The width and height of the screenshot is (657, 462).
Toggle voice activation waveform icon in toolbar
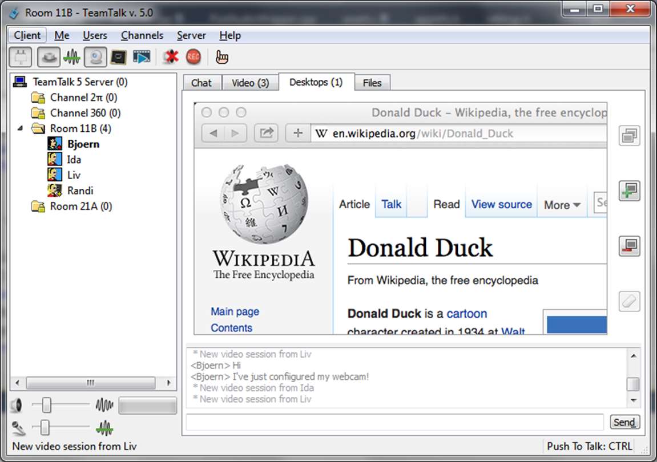click(x=72, y=57)
